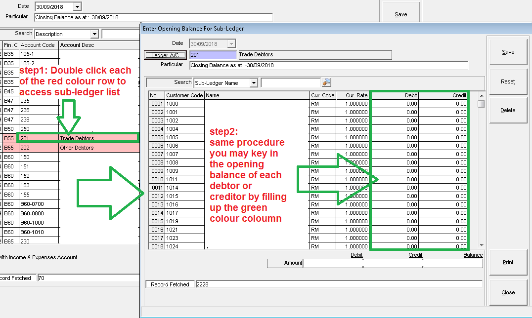Click the debit cell for customer 1005

point(395,137)
